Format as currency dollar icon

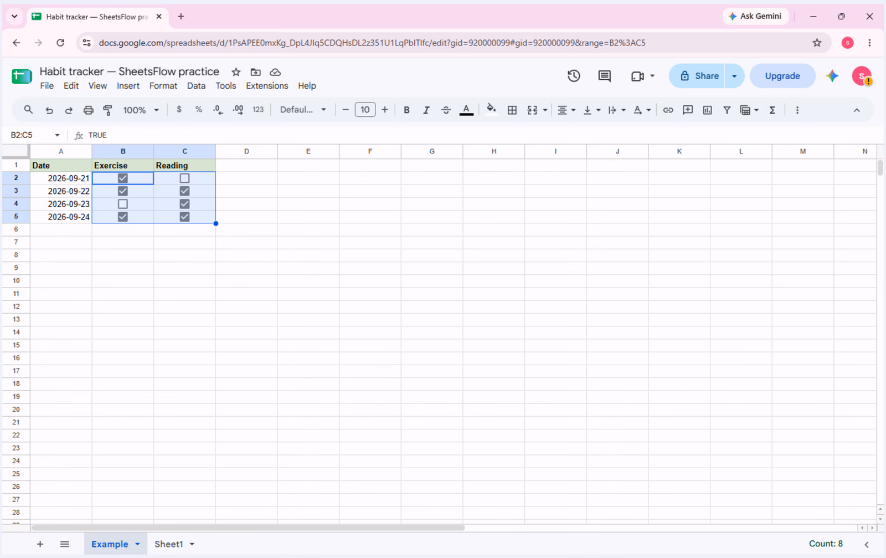point(179,110)
